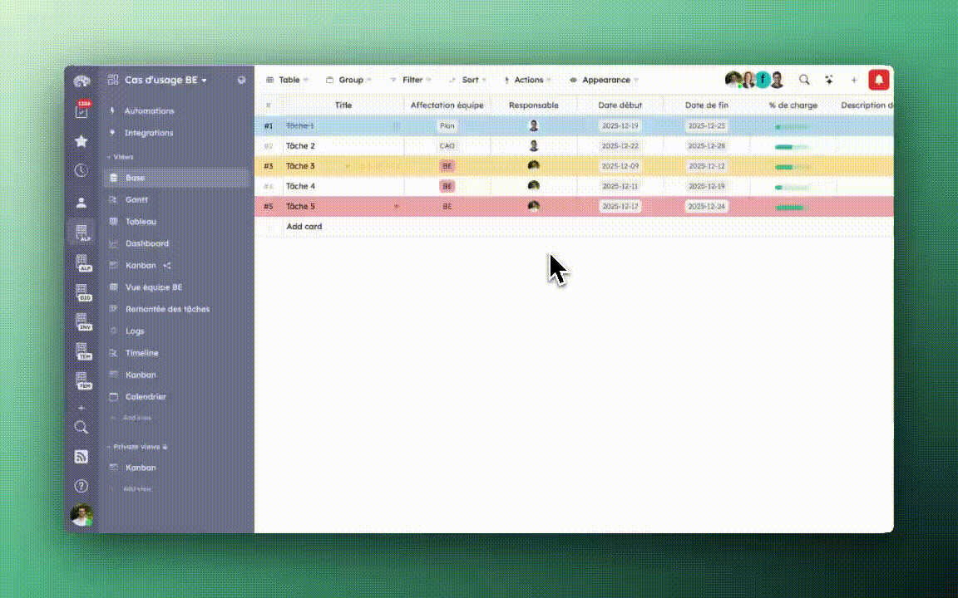958x598 pixels.
Task: Click the Responsable avatar in Tâche 4 row
Action: coord(533,185)
